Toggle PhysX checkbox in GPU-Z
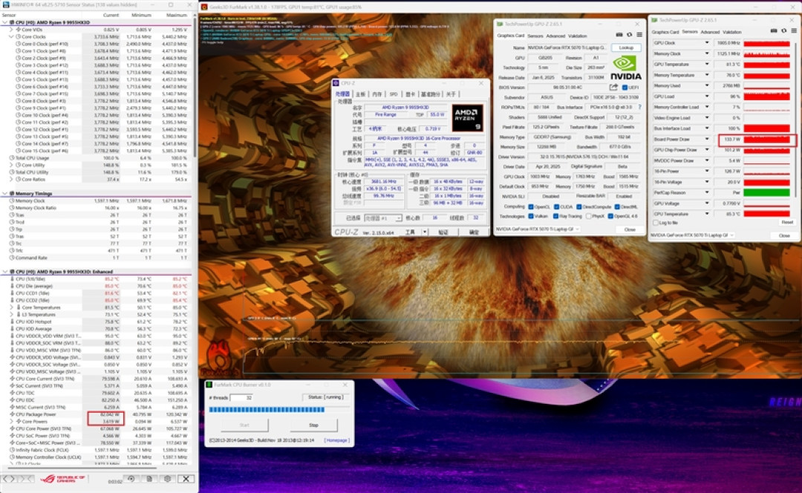Screen dimensions: 802x493 pyautogui.click(x=589, y=216)
